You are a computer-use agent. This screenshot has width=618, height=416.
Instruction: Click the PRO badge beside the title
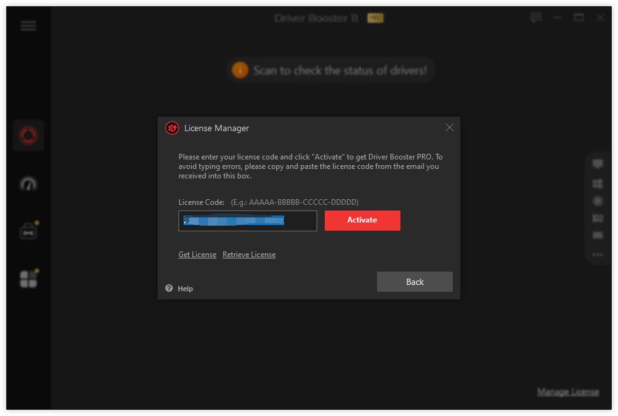(x=375, y=18)
